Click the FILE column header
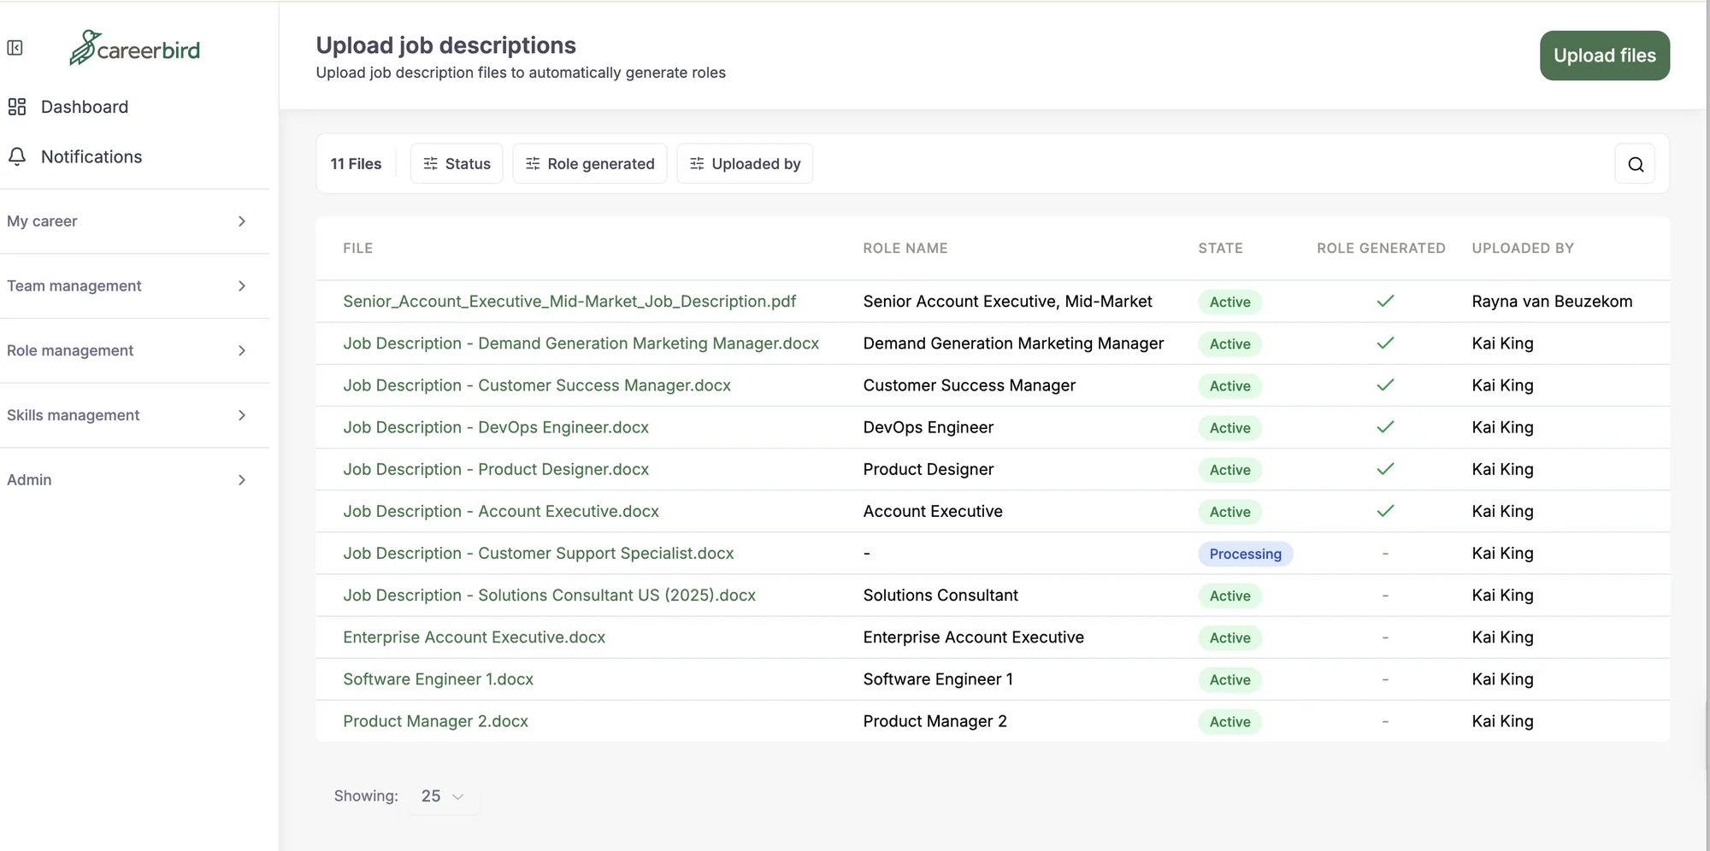Image resolution: width=1710 pixels, height=851 pixels. point(357,249)
